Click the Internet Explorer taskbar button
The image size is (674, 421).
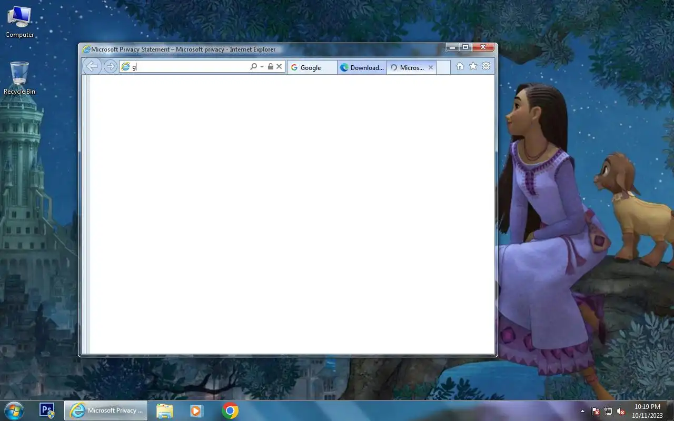tap(106, 410)
